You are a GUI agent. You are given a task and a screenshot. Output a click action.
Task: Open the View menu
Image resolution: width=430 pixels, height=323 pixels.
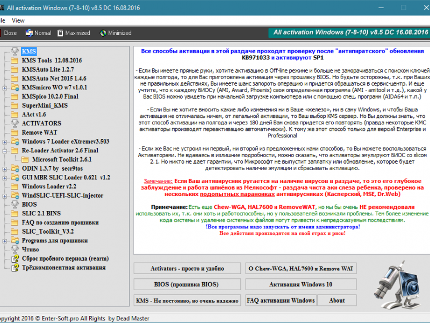[18, 20]
